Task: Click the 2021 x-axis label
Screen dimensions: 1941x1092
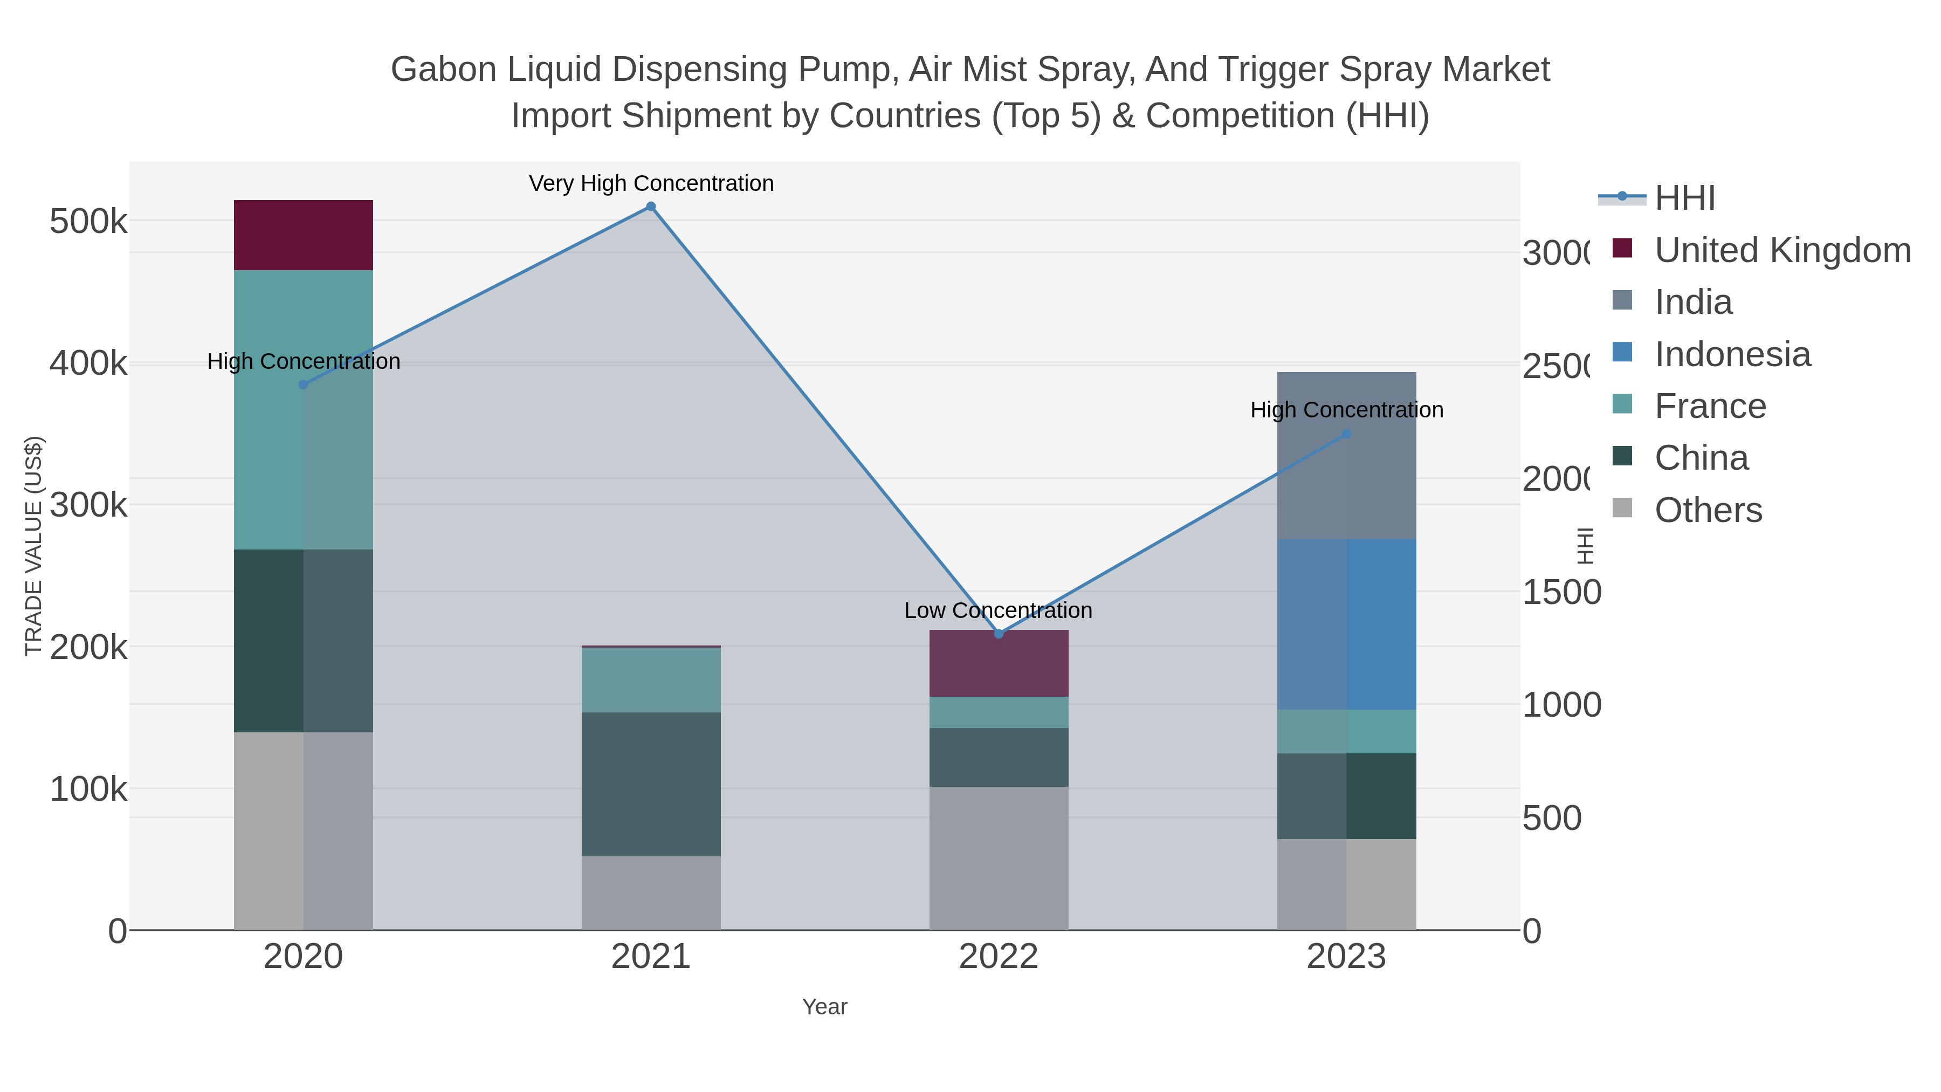Action: 651,957
